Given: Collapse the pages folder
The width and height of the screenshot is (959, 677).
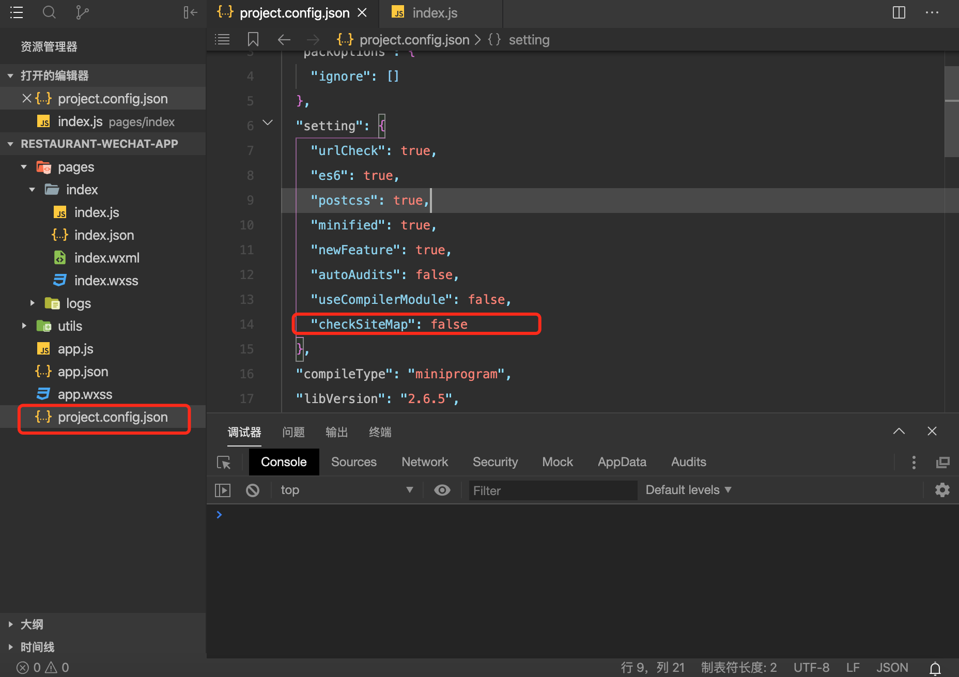Looking at the screenshot, I should coord(24,167).
